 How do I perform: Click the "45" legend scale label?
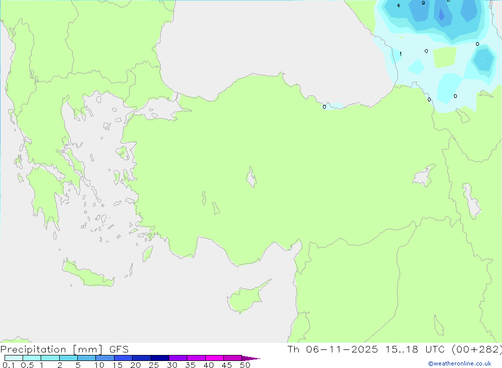click(x=227, y=365)
